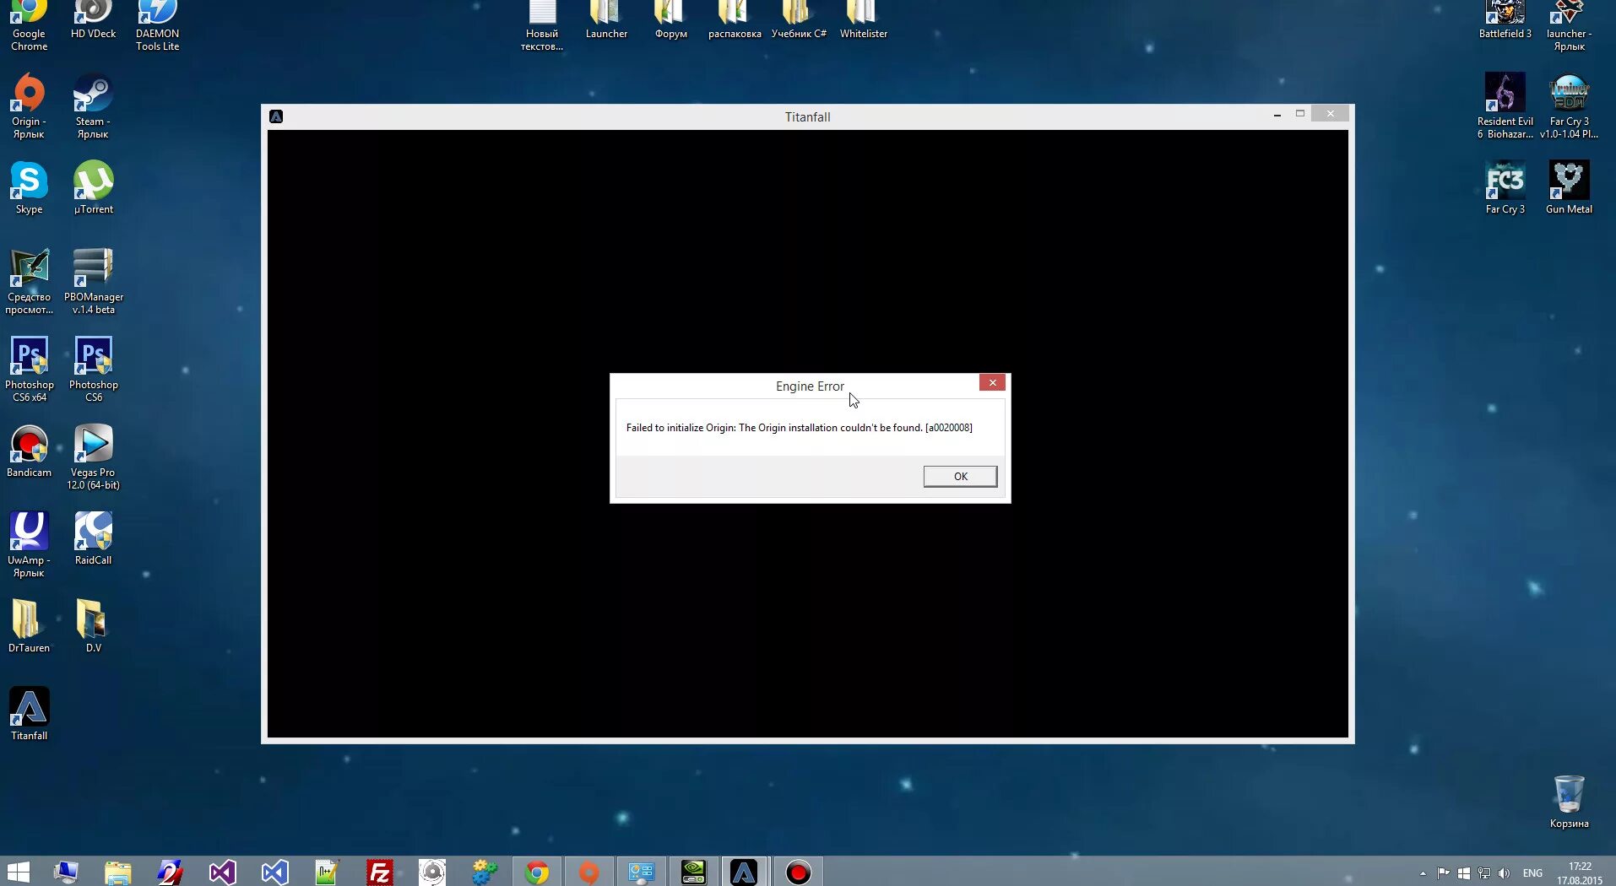Switch to Titanfall in the taskbar

(744, 872)
